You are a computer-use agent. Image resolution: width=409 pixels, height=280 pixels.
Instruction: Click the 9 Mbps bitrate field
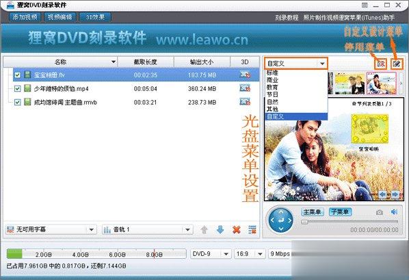point(280,254)
